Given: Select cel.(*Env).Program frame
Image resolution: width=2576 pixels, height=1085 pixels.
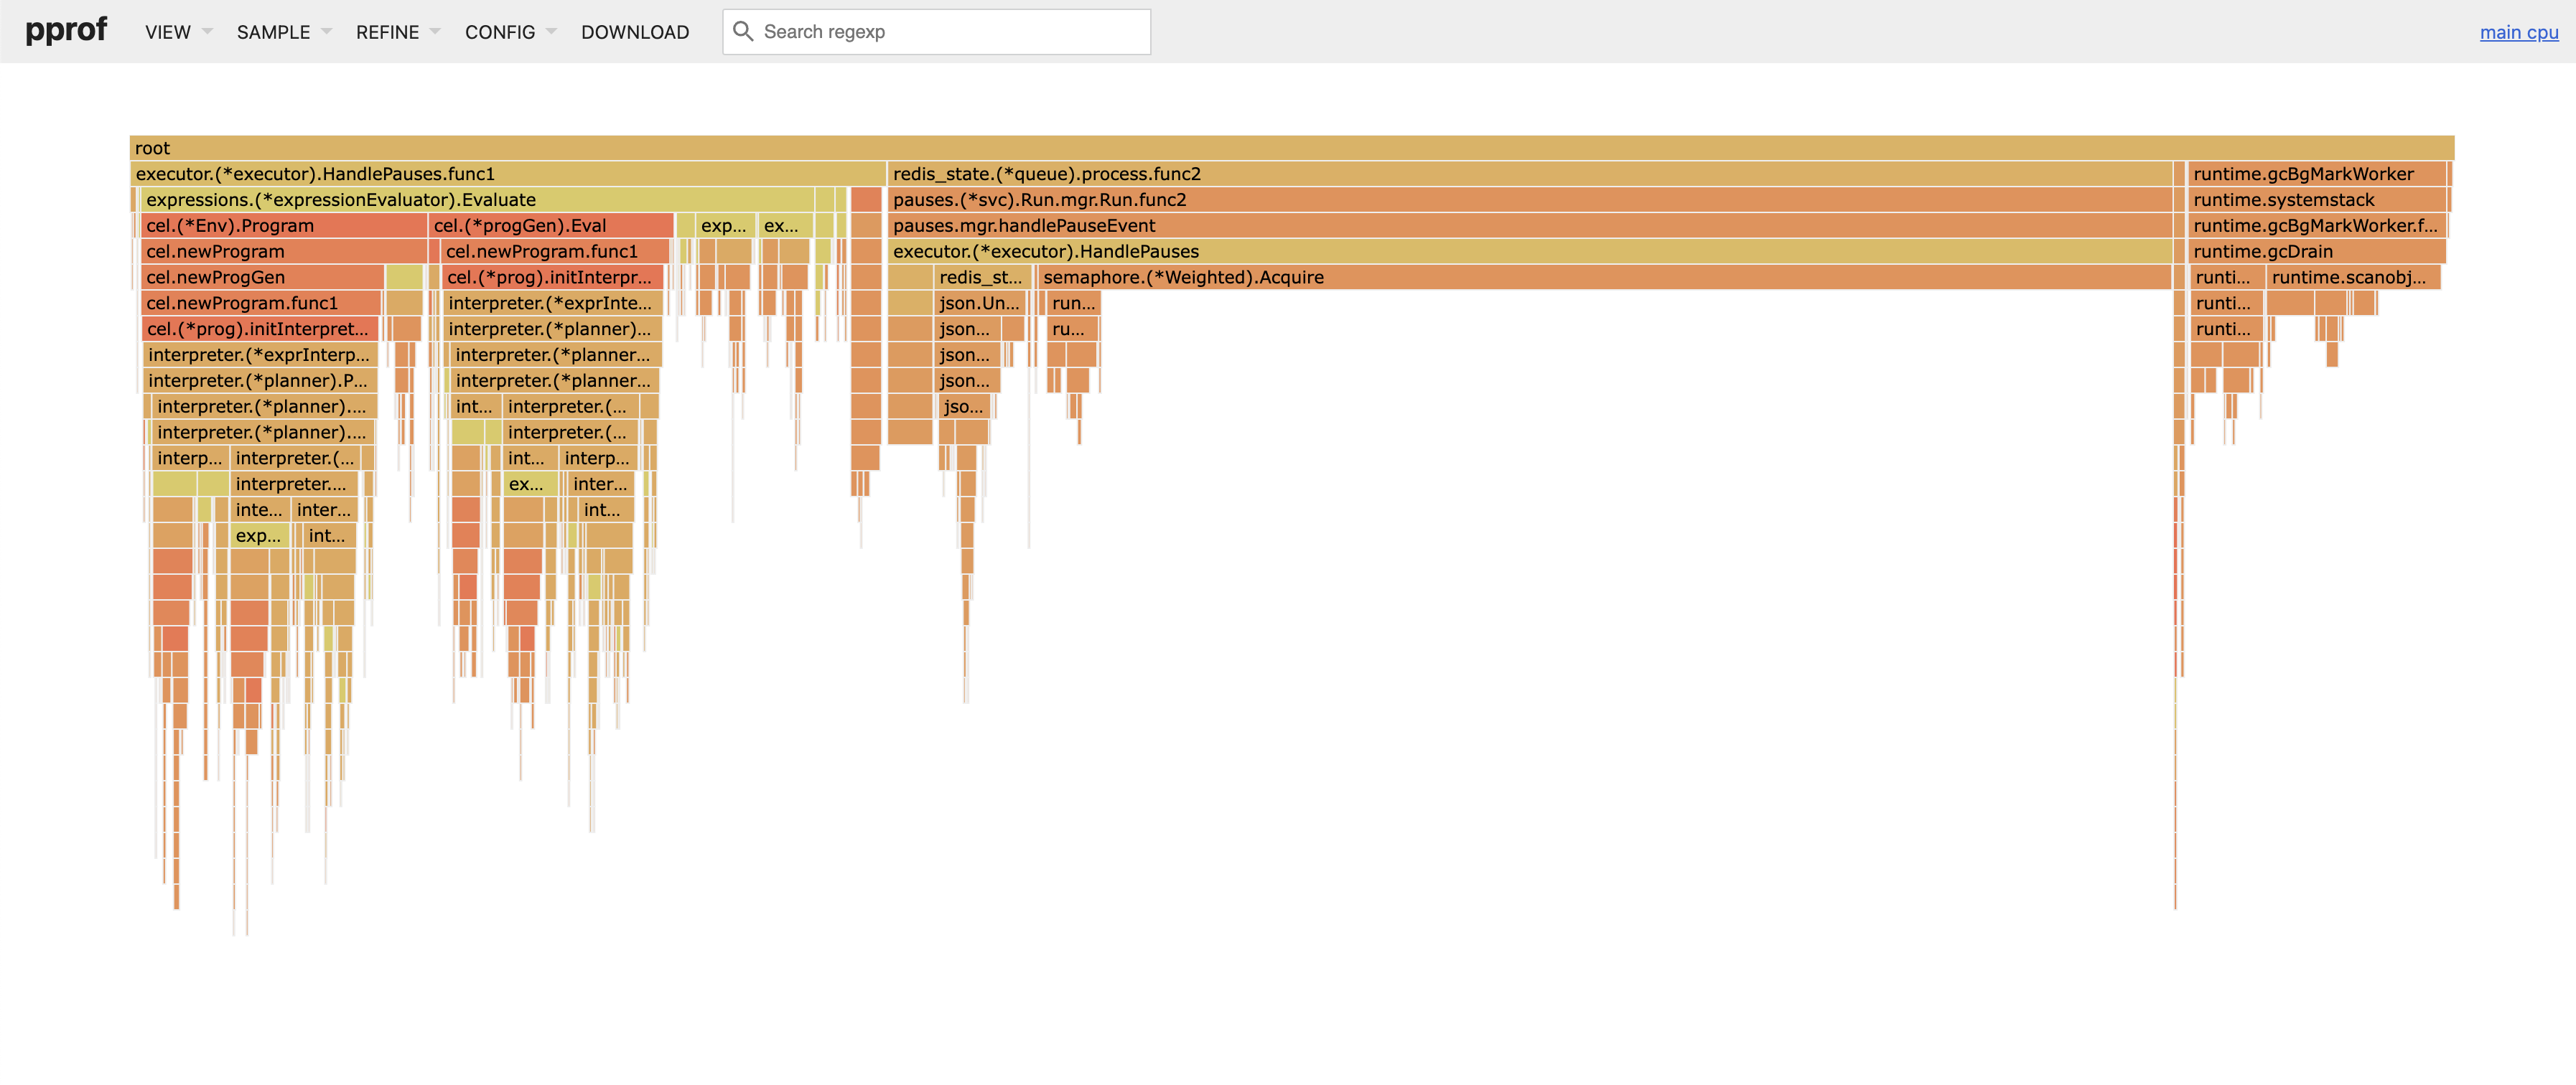Looking at the screenshot, I should coord(283,226).
